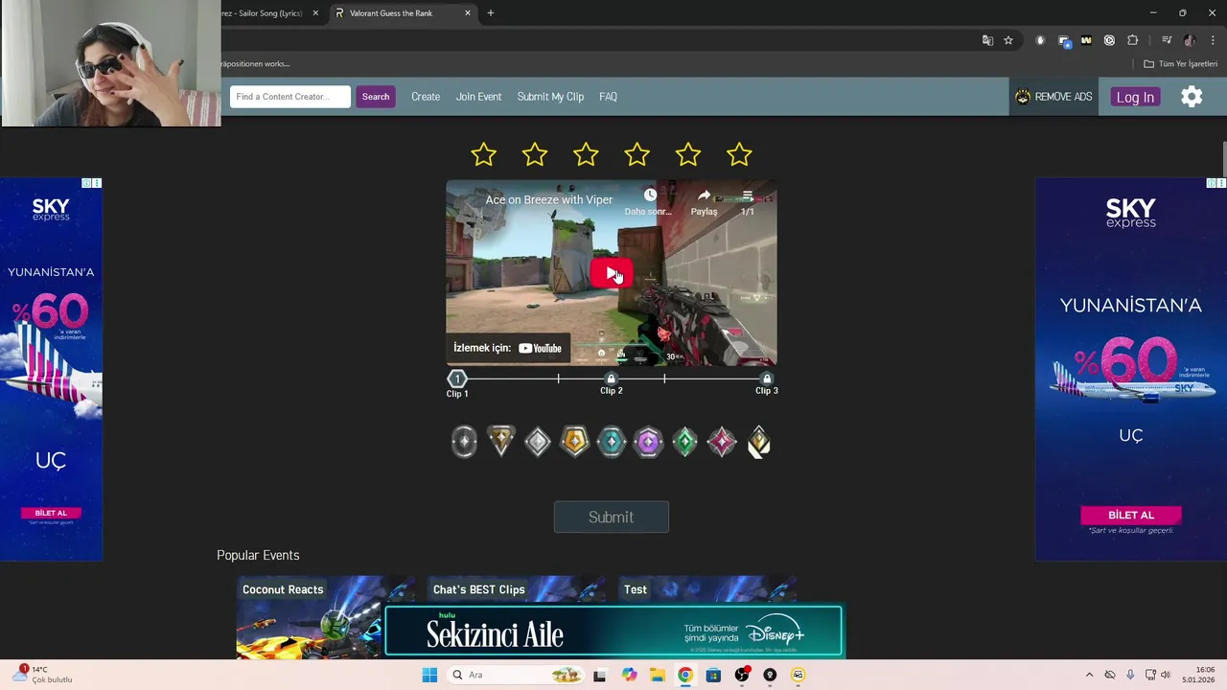Screen dimensions: 1227x690
Task: Open the taskbar weather widget
Action: pos(43,675)
